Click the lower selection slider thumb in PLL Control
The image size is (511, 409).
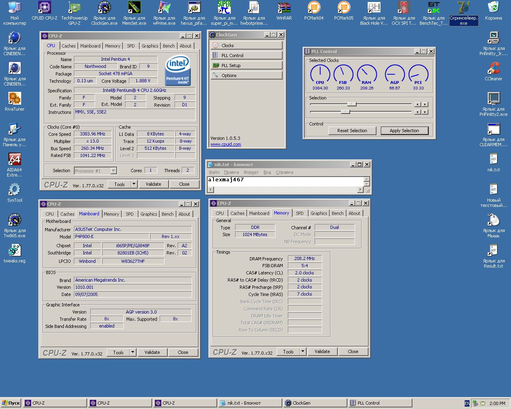(x=345, y=112)
